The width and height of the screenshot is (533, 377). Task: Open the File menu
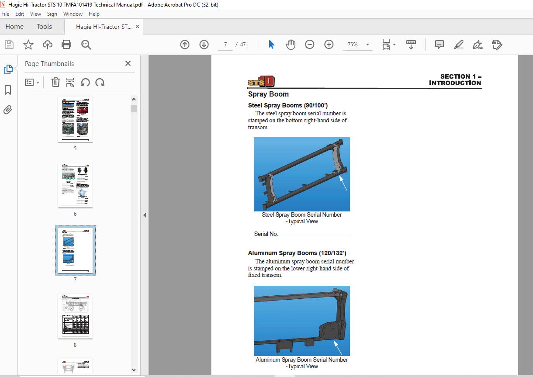click(x=5, y=14)
